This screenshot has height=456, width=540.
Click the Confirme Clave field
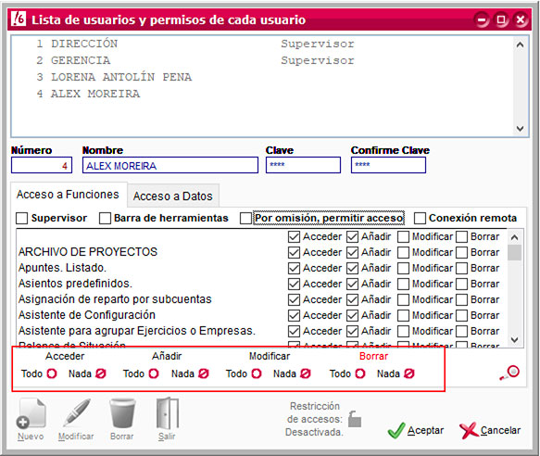click(x=388, y=165)
